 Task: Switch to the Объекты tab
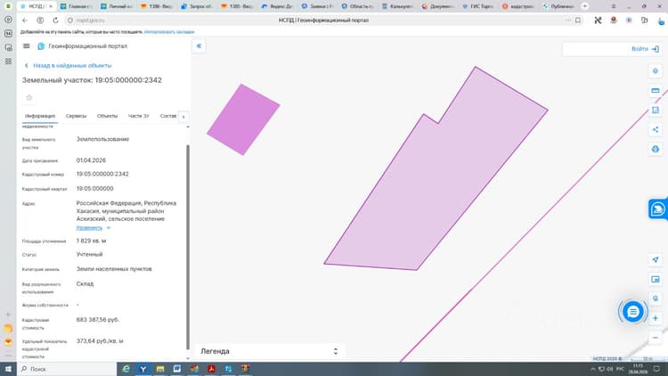(x=107, y=116)
